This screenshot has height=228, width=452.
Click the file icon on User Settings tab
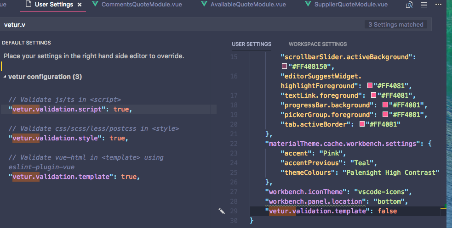point(28,4)
